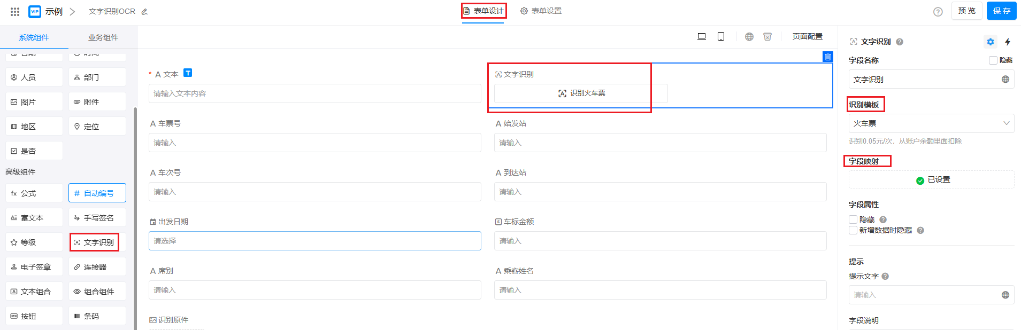Click the 车票号 input field
The width and height of the screenshot is (1021, 330).
point(314,143)
